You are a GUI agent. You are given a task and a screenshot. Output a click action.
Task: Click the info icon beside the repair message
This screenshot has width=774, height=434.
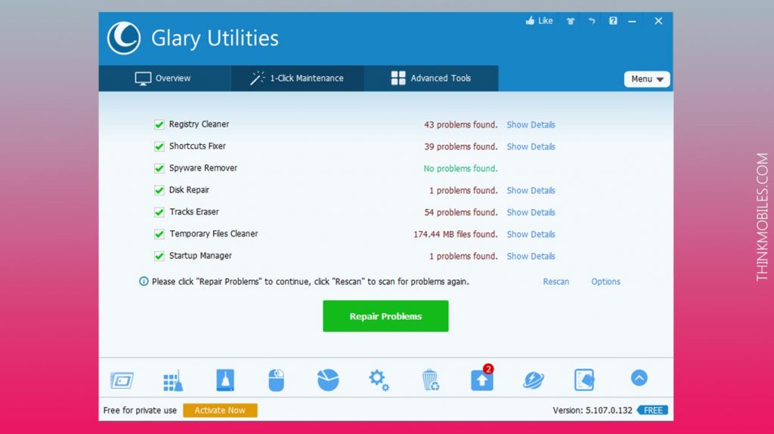coord(144,281)
